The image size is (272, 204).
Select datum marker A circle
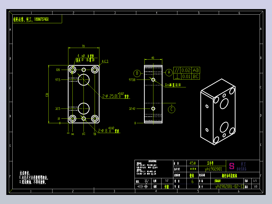pos(169,72)
